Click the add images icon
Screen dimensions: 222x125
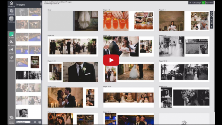pyautogui.click(x=40, y=122)
